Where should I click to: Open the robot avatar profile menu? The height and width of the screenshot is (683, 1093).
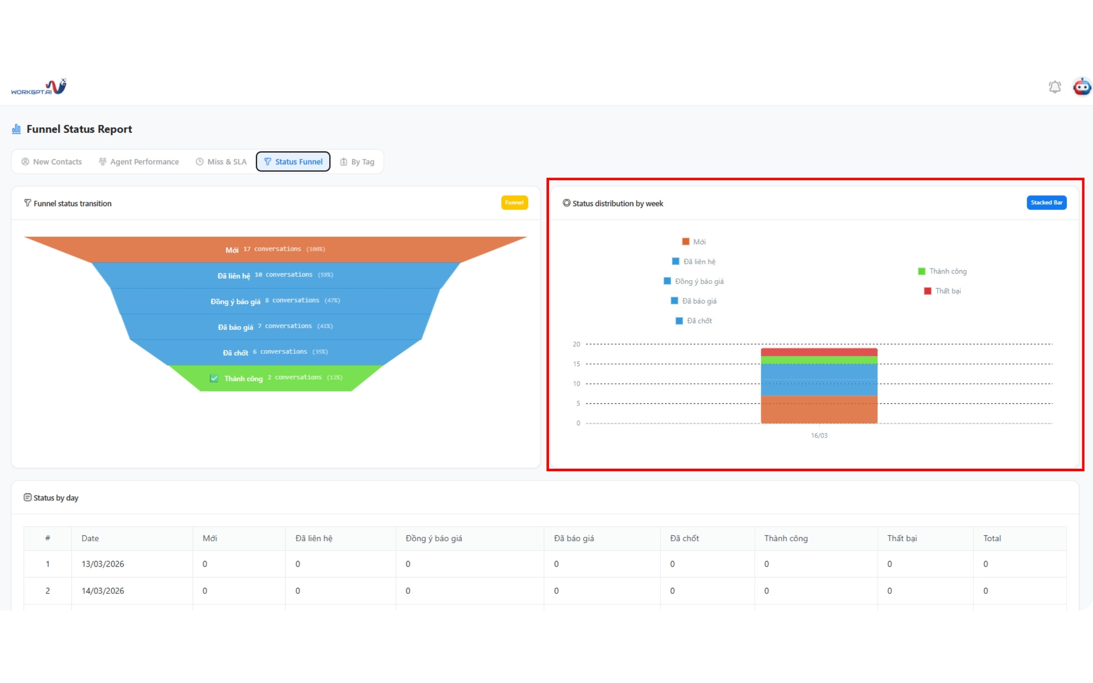1082,87
